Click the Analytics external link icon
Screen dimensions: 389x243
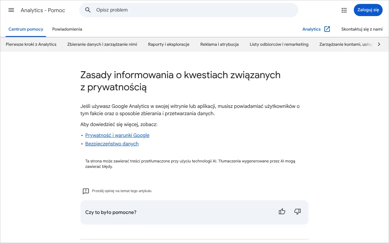click(x=327, y=29)
